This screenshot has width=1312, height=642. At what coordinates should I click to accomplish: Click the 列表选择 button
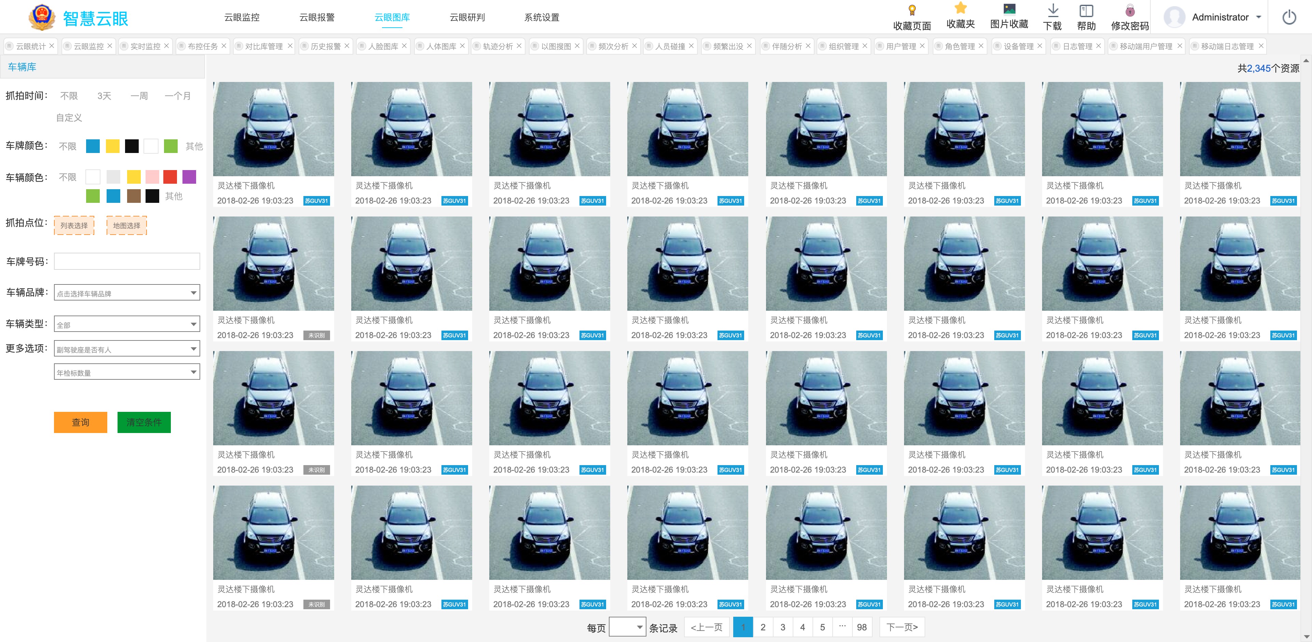pos(74,225)
